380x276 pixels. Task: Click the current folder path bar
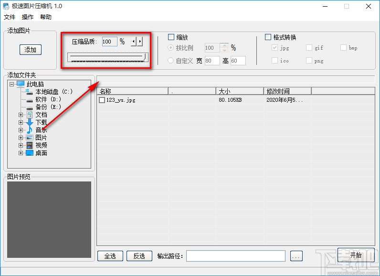click(x=236, y=79)
